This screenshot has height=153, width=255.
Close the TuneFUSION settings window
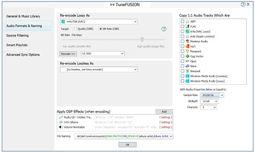point(248,4)
